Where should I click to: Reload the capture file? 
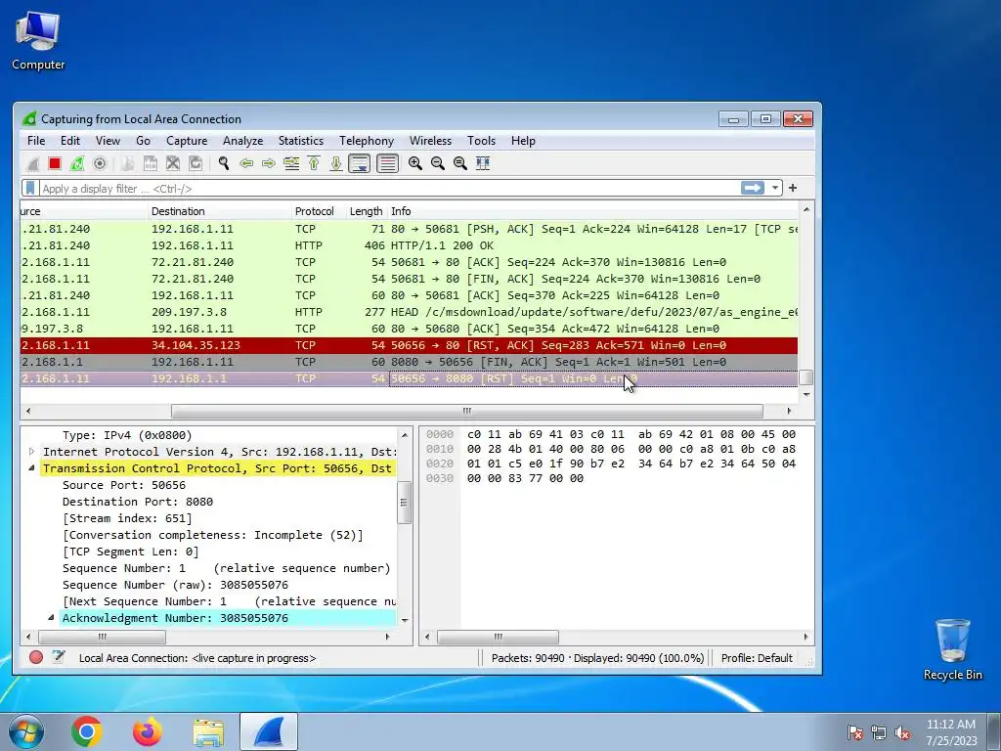pos(196,163)
